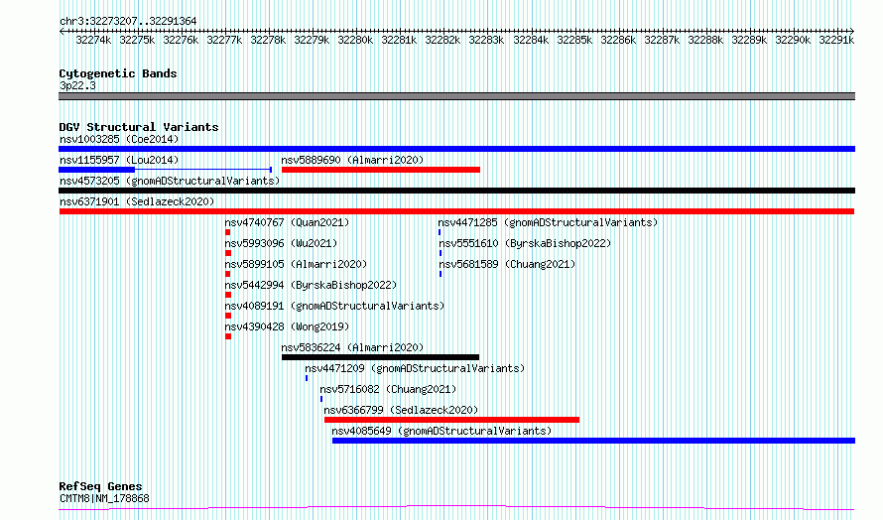This screenshot has height=520, width=883.
Task: Click the nsv1003285 (Coe2014) variant label
Action: coord(119,139)
